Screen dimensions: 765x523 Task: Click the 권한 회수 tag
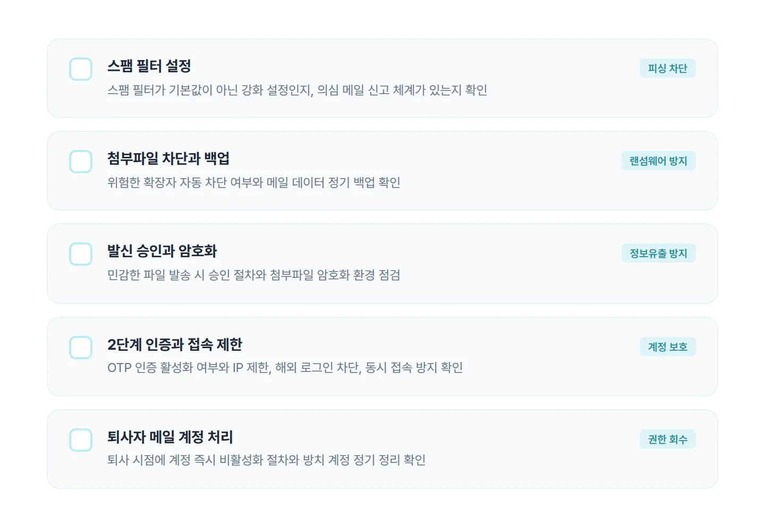(668, 439)
